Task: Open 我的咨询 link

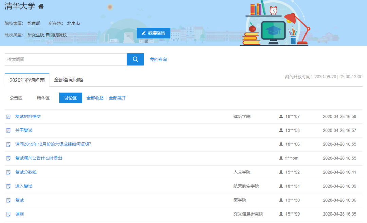Action: pos(158,59)
